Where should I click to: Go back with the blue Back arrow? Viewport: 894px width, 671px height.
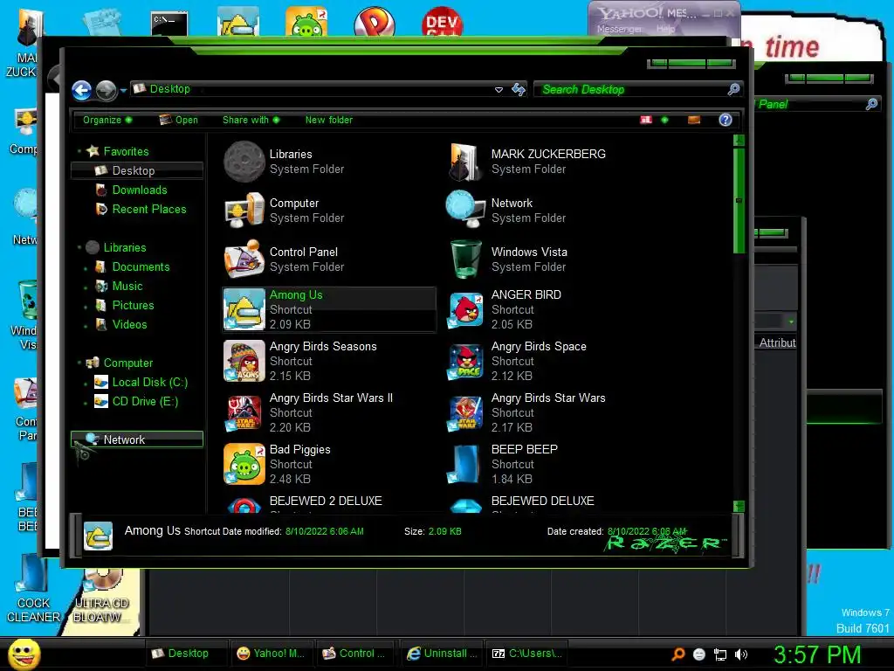pos(81,90)
